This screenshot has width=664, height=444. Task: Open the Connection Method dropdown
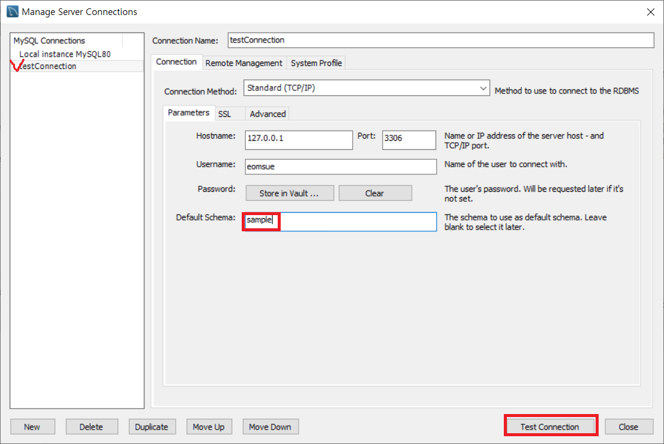point(366,88)
